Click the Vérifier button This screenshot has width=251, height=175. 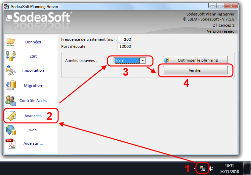[195, 70]
